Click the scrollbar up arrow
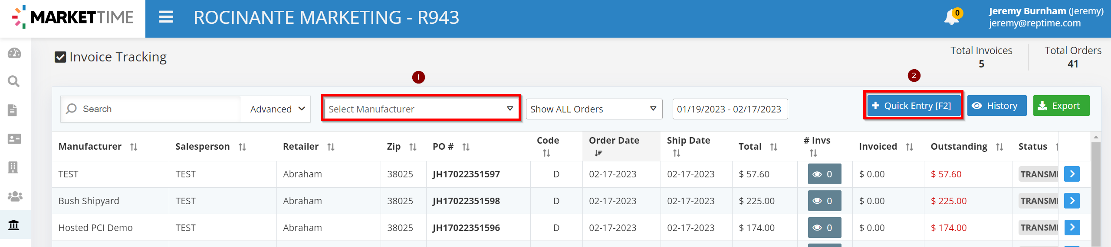Viewport: 1111px width, 247px height. click(1096, 138)
